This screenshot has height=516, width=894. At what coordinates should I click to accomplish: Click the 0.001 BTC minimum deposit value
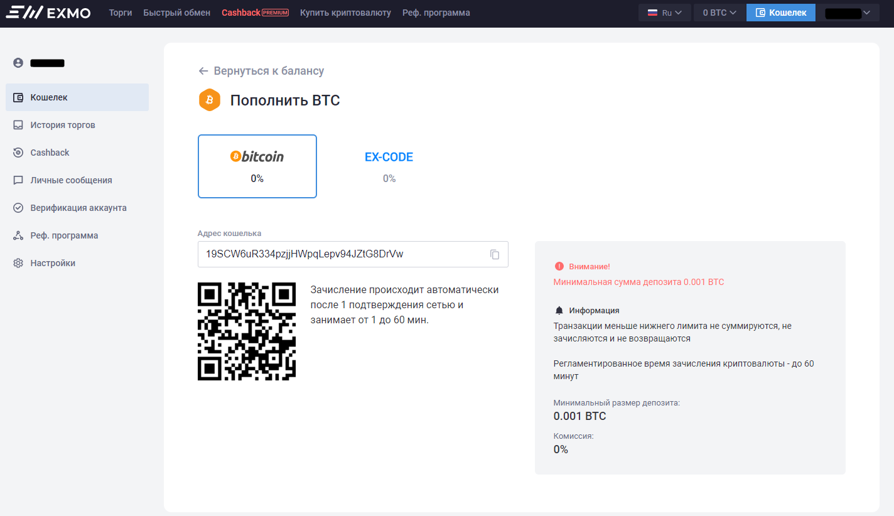click(579, 416)
